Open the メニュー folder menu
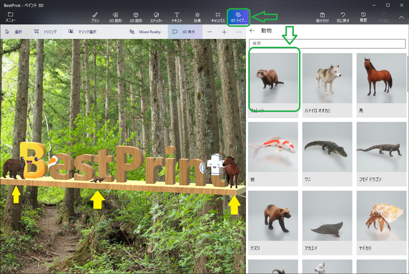The image size is (409, 274). [x=11, y=17]
